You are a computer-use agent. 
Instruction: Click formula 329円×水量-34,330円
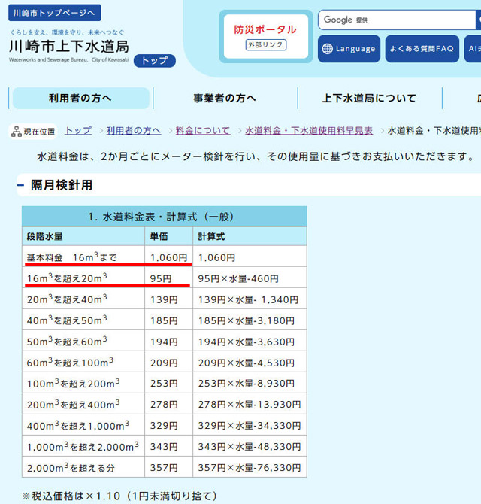pos(250,424)
